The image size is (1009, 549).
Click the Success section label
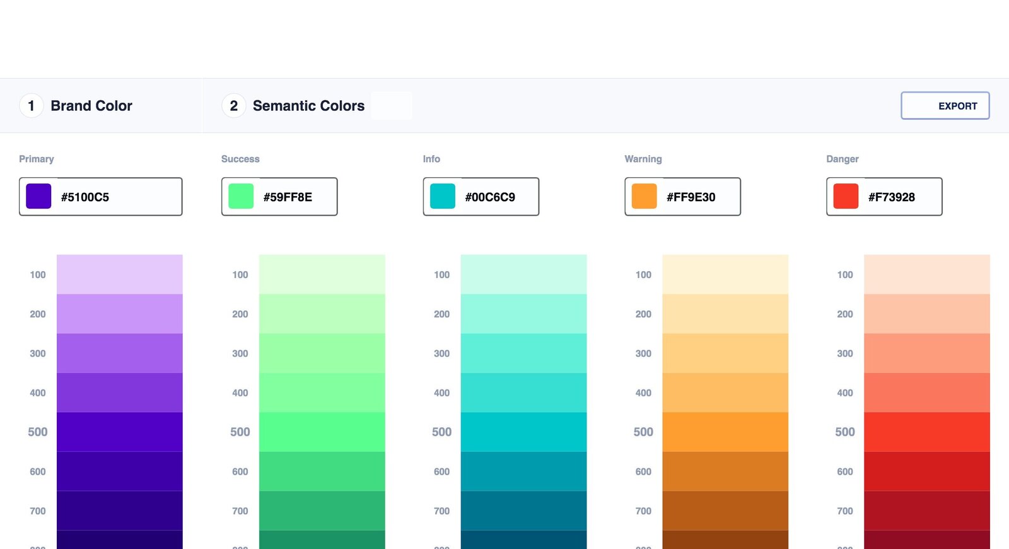coord(240,159)
